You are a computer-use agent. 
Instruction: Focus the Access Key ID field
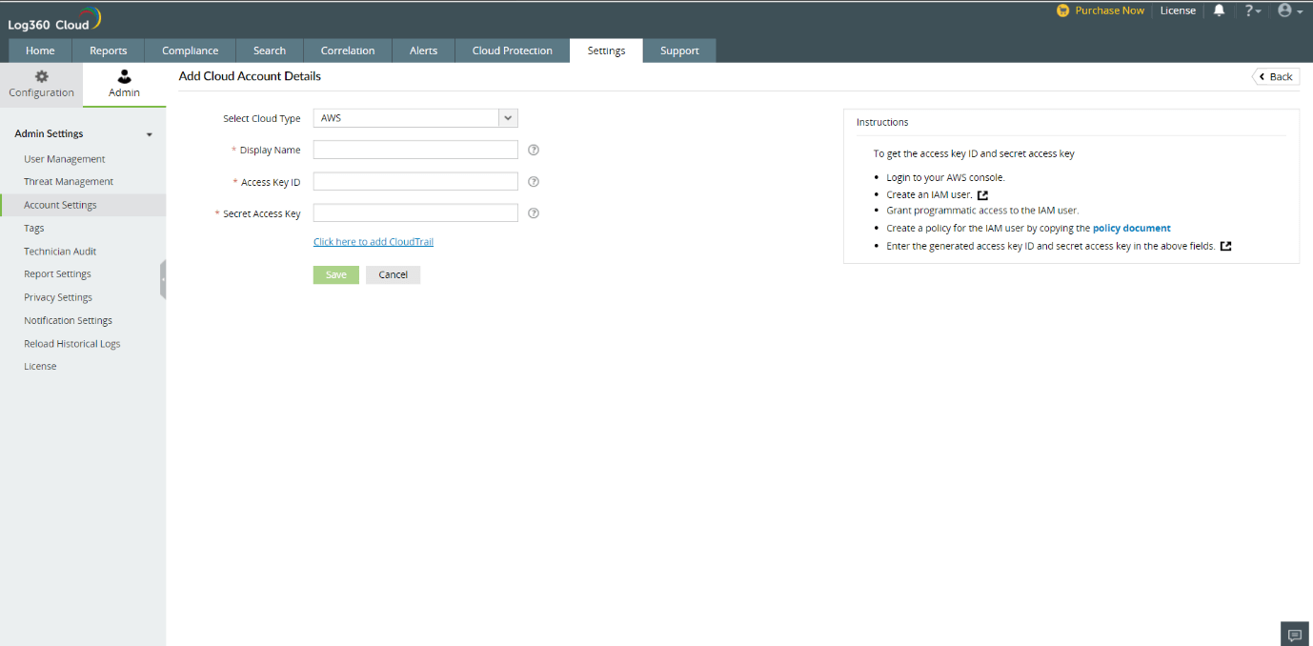415,182
